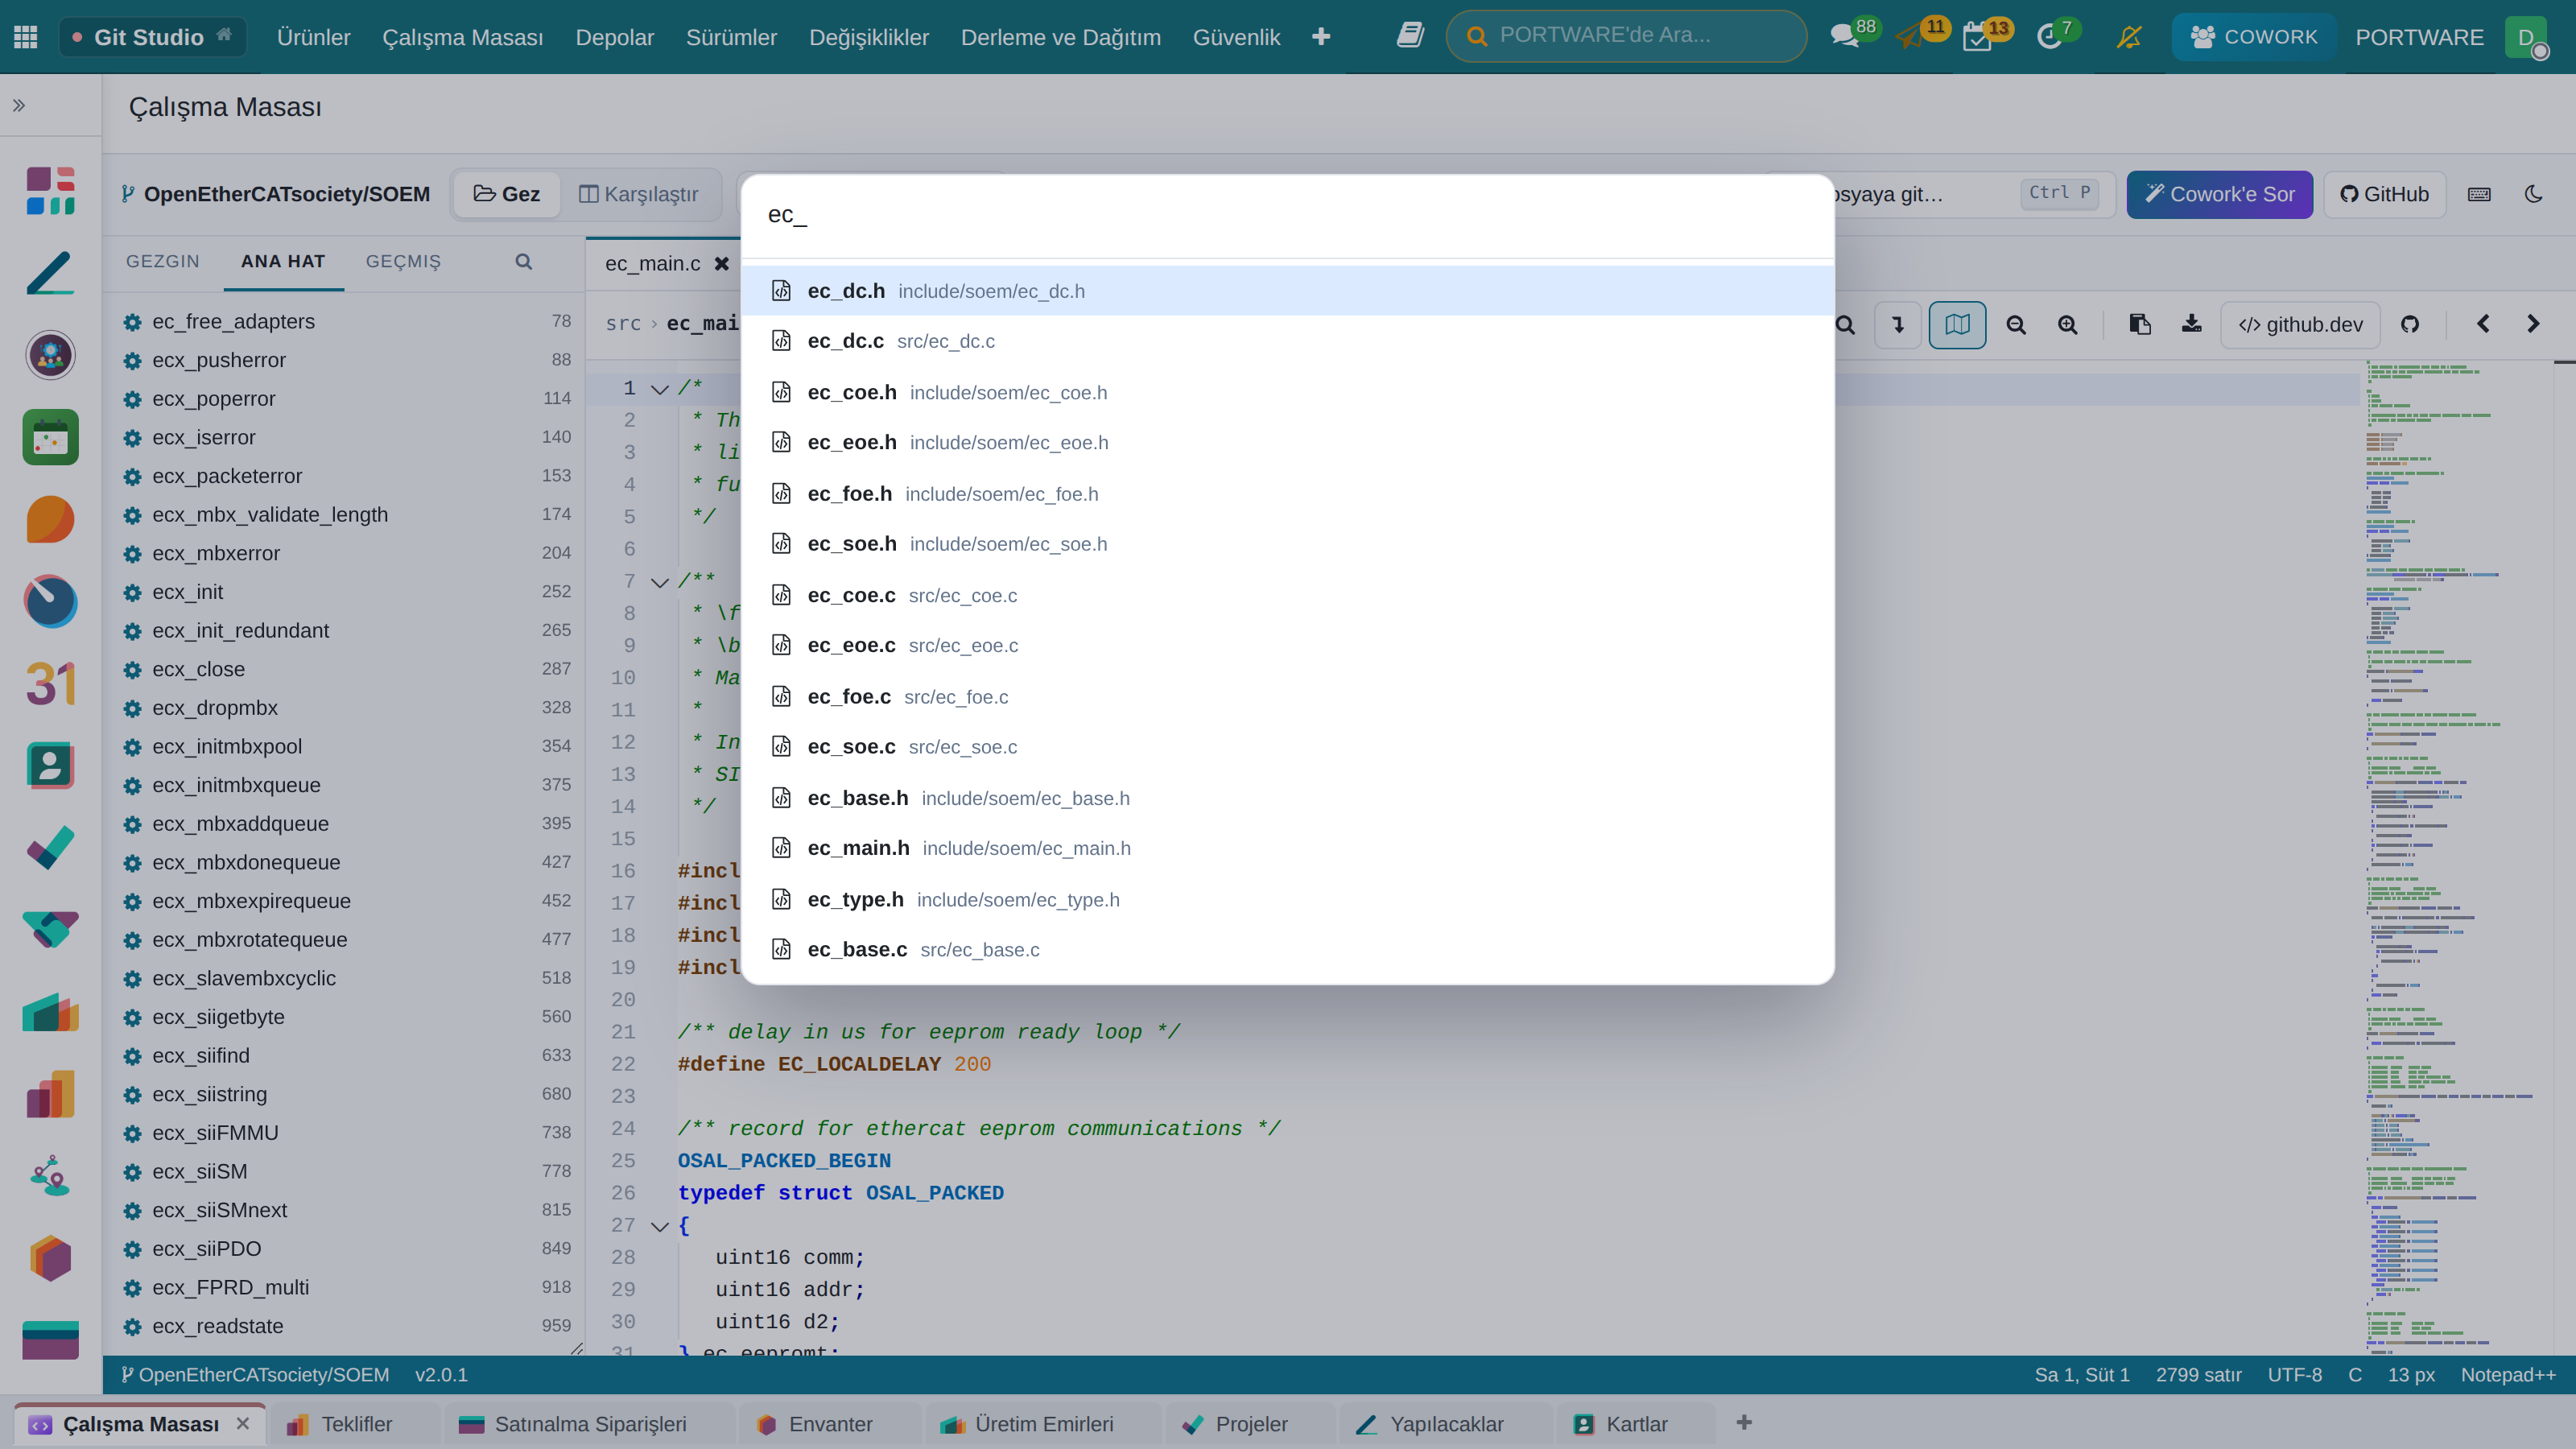
Task: Open calendar tasks with 13 badge
Action: [x=1978, y=37]
